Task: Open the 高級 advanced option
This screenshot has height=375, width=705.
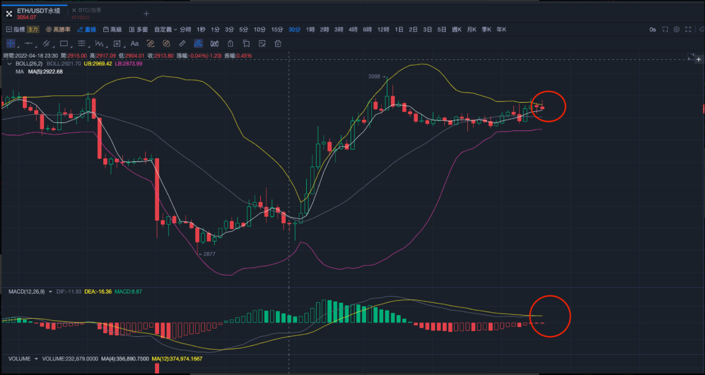Action: click(x=113, y=29)
